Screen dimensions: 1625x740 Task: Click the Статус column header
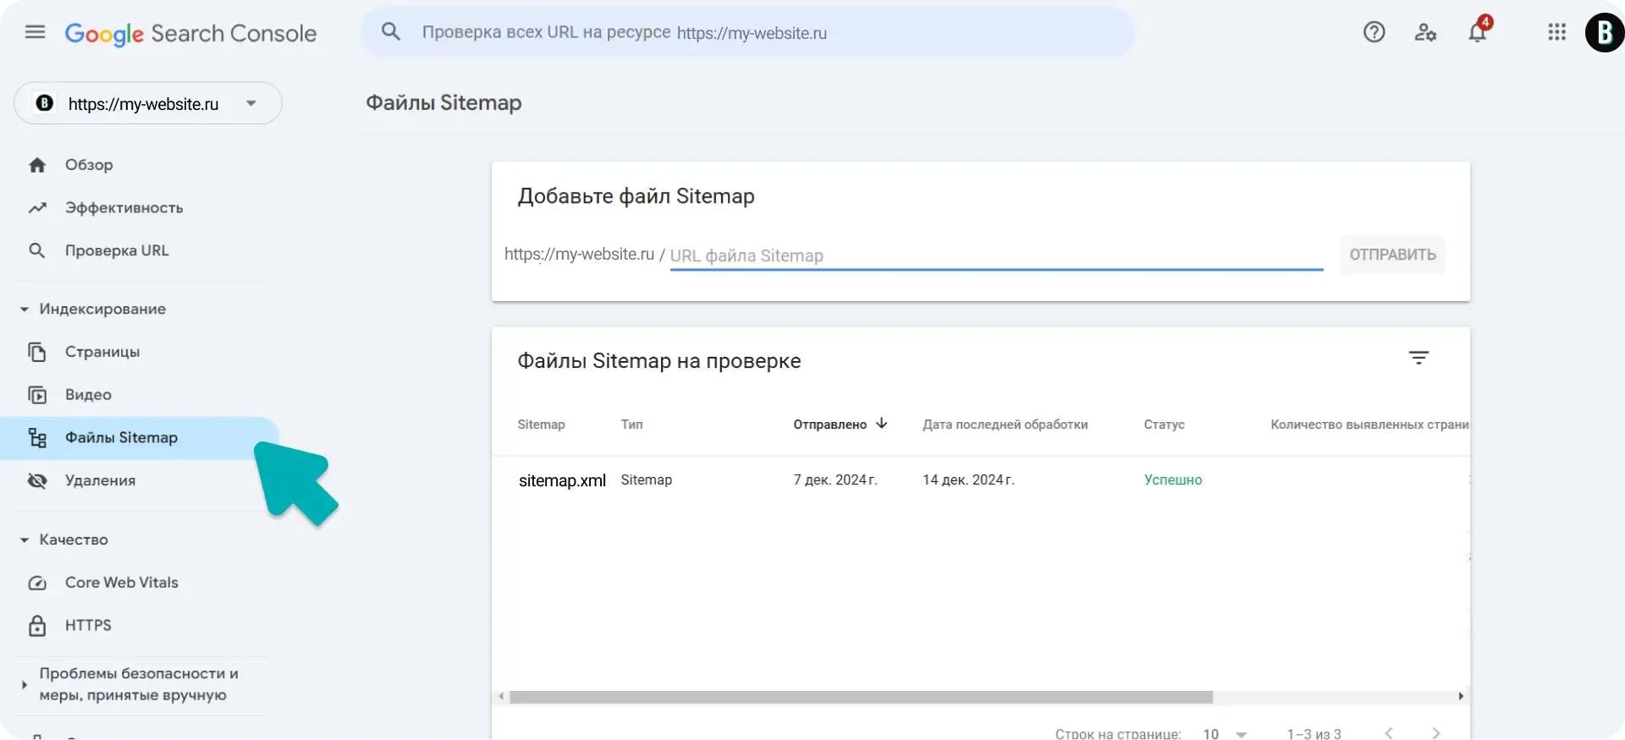(1164, 425)
